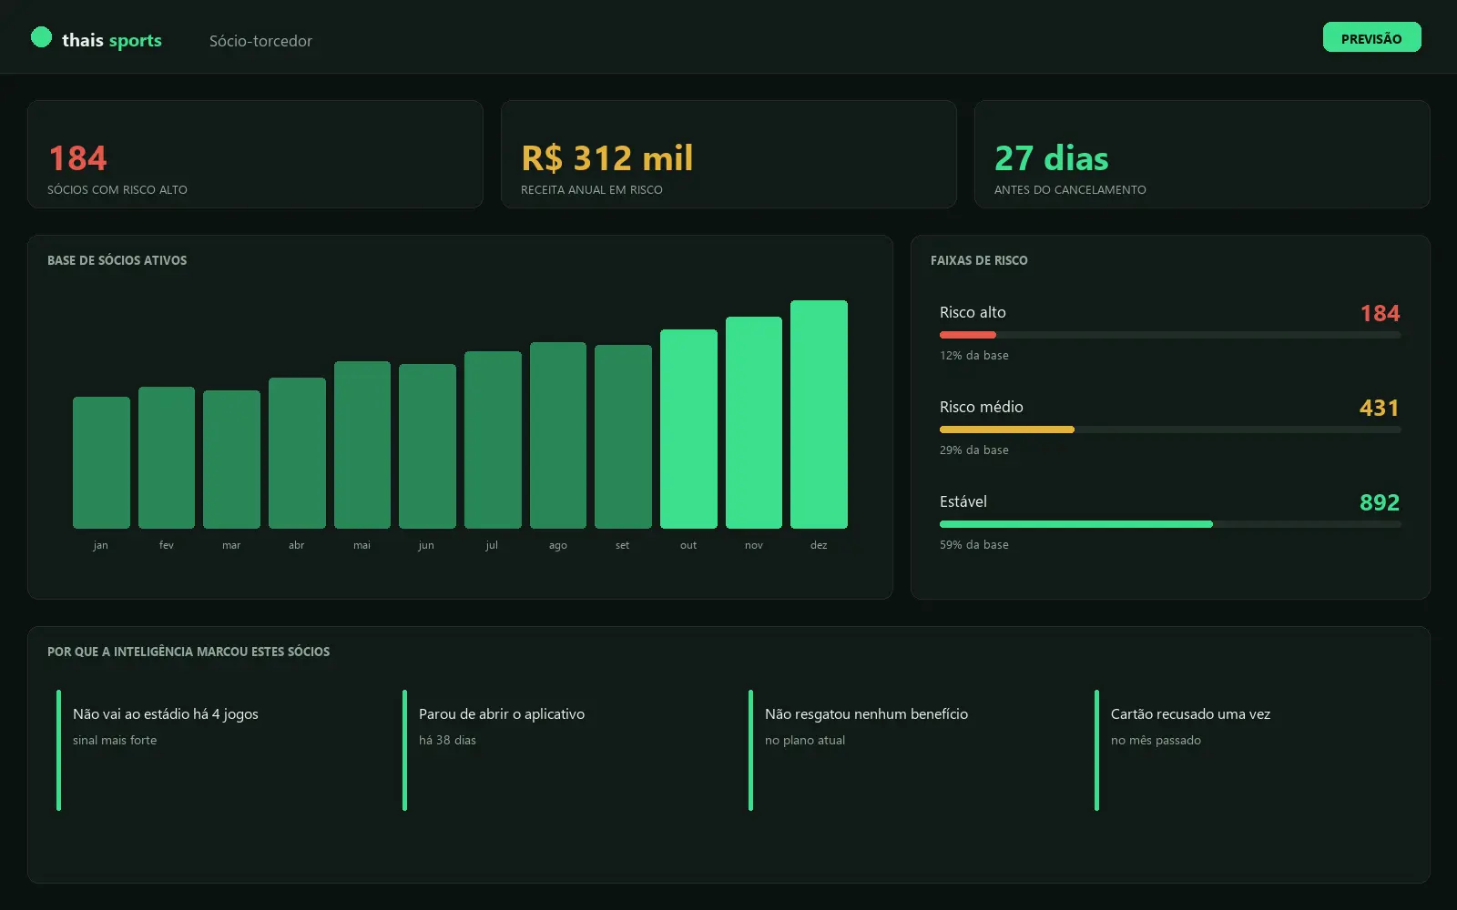Select the mar bar in the chart
This screenshot has width=1457, height=910.
tap(231, 460)
